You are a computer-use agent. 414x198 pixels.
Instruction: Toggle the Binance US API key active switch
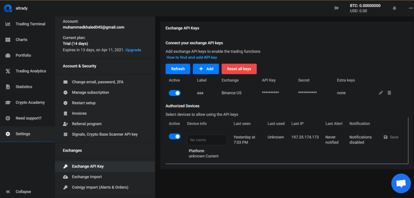[x=175, y=93]
